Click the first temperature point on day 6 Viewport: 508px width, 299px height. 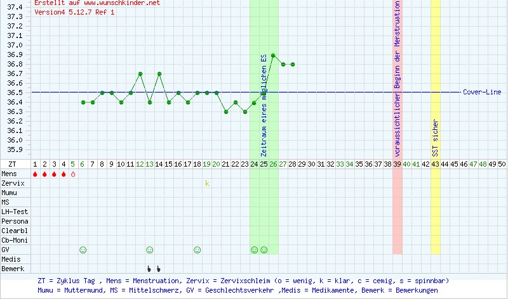pyautogui.click(x=83, y=102)
